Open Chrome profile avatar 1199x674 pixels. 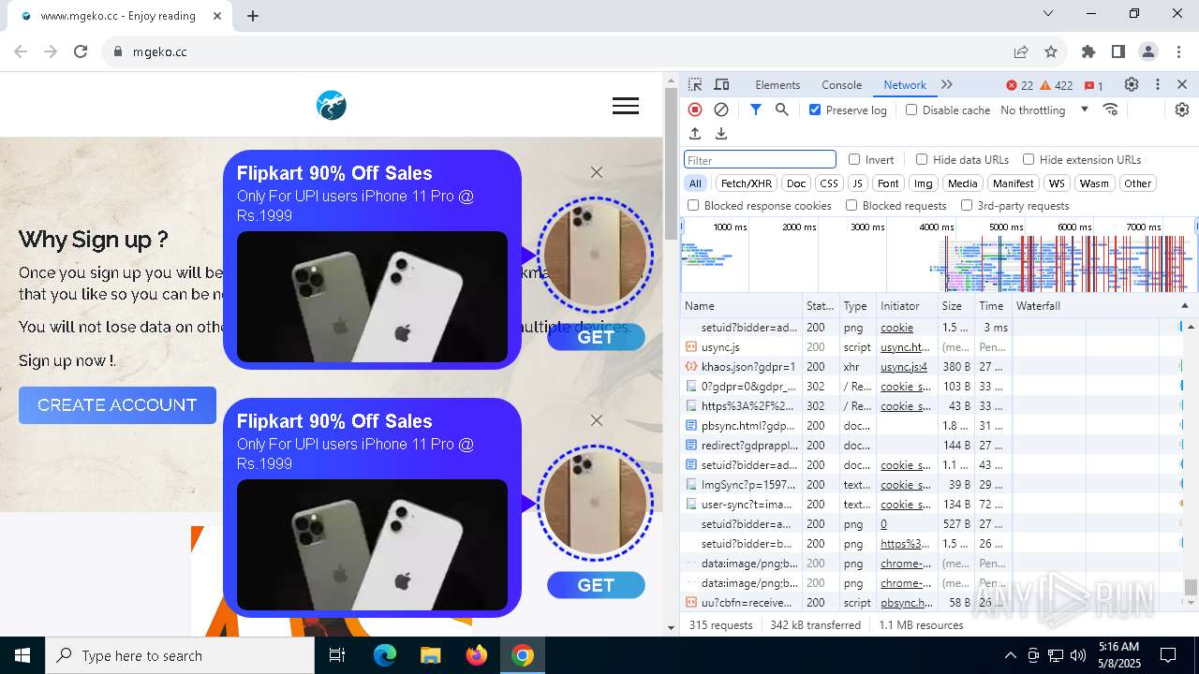tap(1148, 51)
